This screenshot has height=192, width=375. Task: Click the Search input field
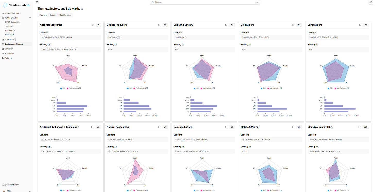pos(205,2)
